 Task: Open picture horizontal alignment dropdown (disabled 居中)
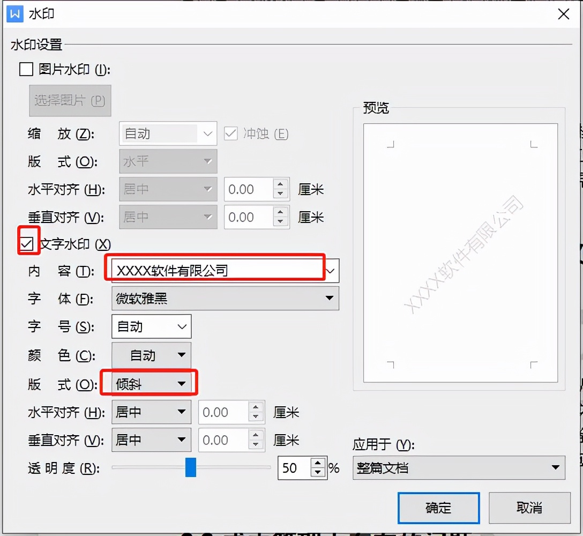coord(168,189)
